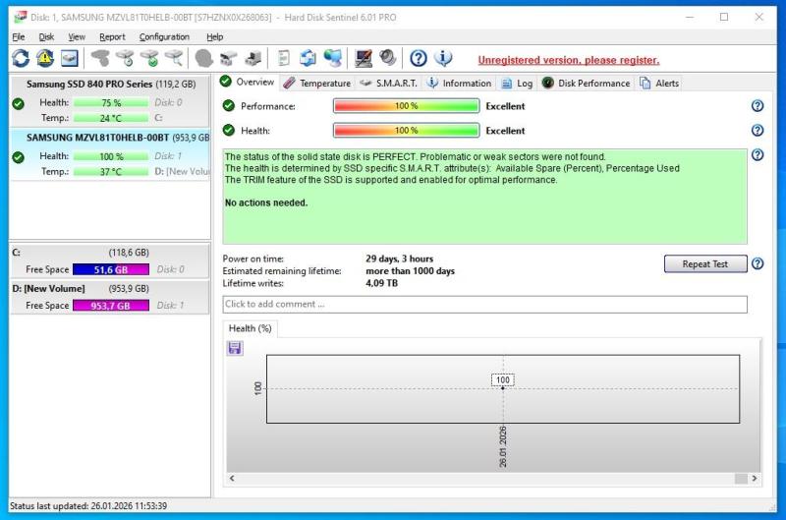Click the graph's right scroll arrow
Viewport: 786px width, 520px height.
coord(755,479)
